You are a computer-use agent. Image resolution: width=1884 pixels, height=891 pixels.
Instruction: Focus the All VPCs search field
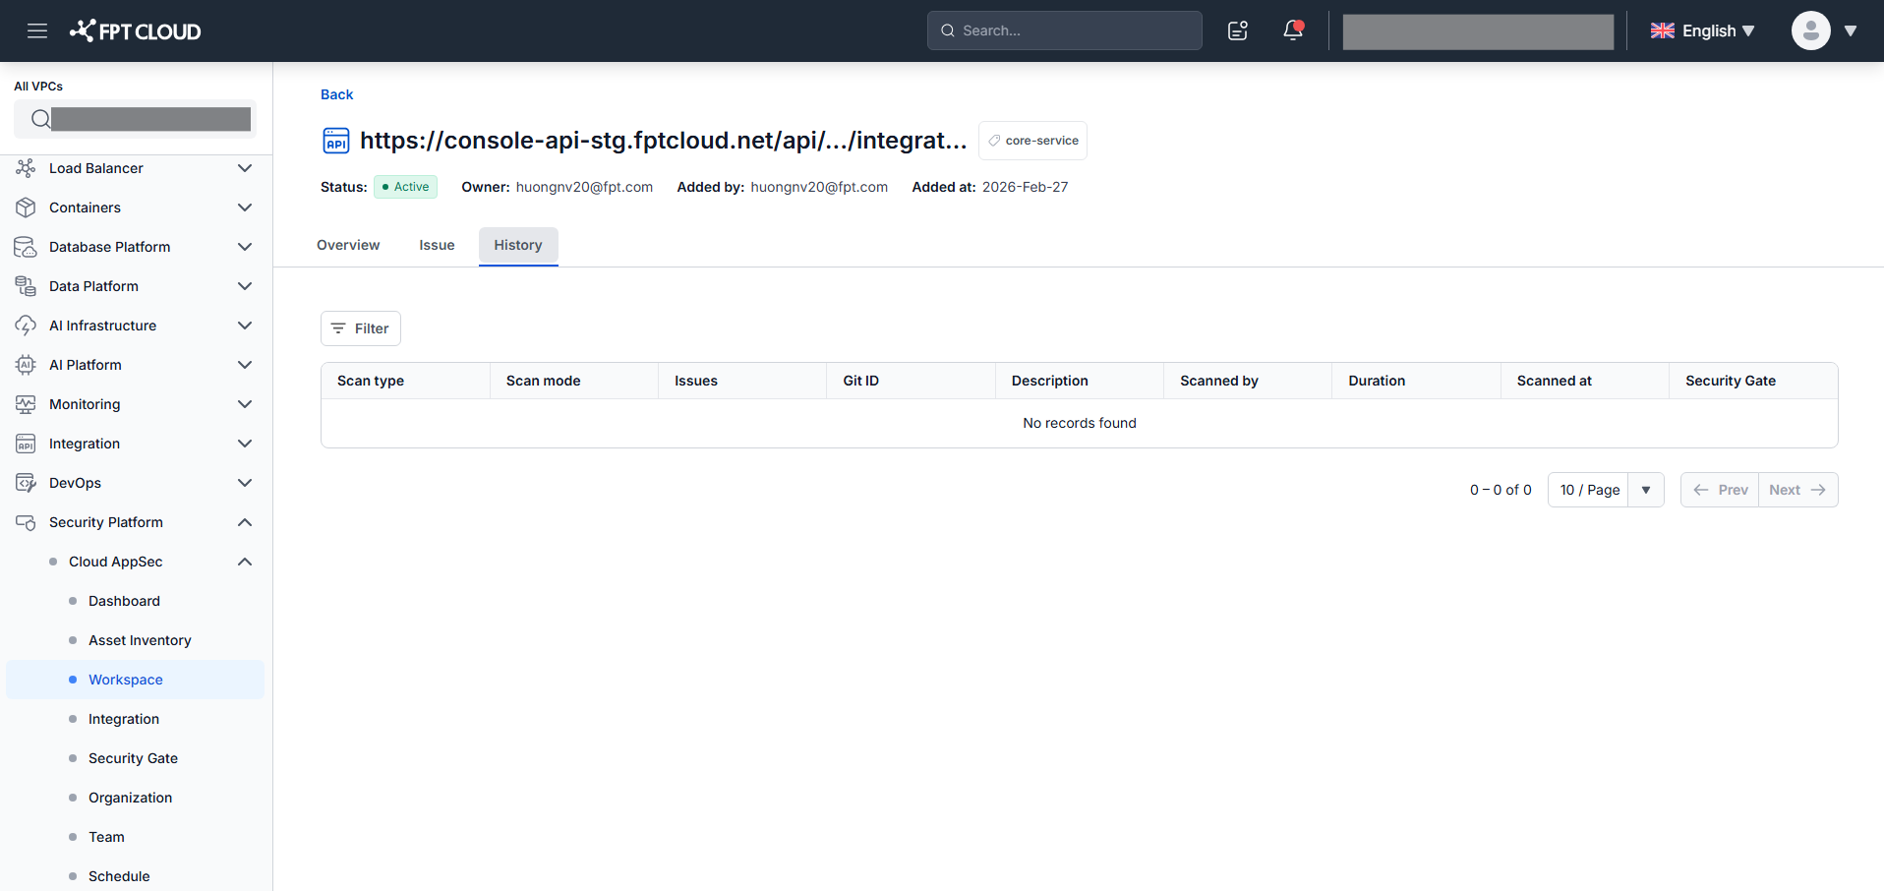pos(136,119)
